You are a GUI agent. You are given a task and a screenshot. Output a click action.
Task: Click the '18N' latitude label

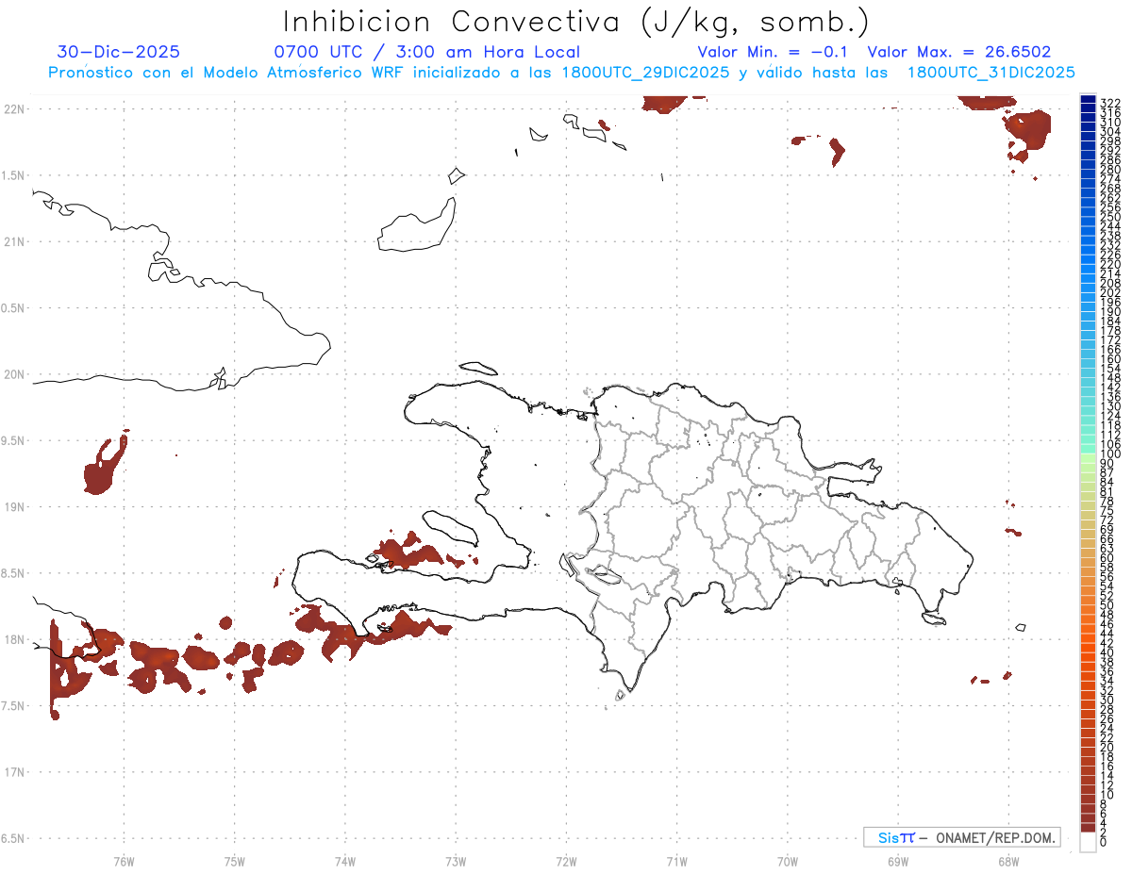15,639
